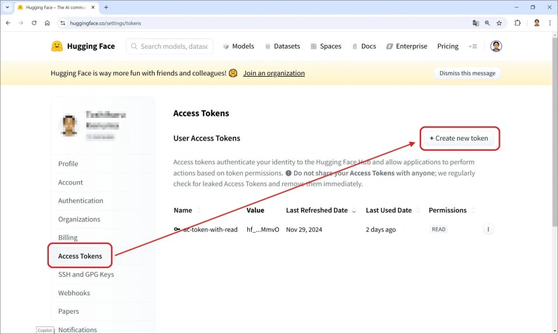Click the translate page icon
This screenshot has height=334, width=558.
(x=476, y=23)
